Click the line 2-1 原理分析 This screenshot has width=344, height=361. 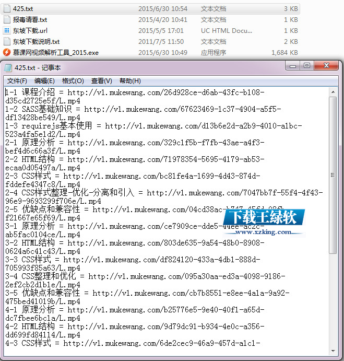click(x=135, y=143)
